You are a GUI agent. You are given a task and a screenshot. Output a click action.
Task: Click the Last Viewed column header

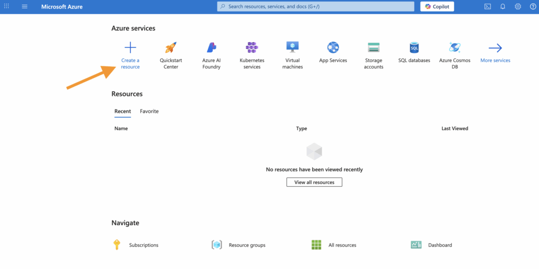(x=455, y=128)
